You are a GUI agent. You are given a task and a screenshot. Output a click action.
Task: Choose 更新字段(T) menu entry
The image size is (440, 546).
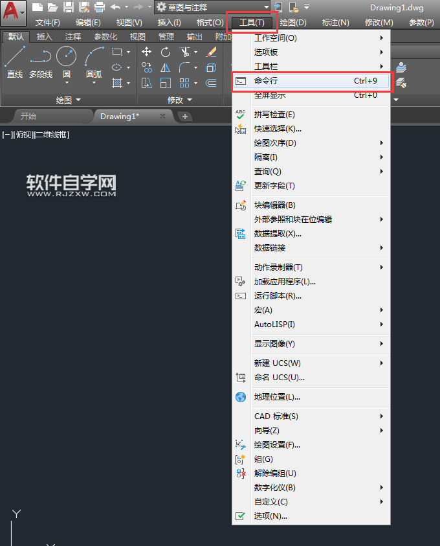point(311,186)
